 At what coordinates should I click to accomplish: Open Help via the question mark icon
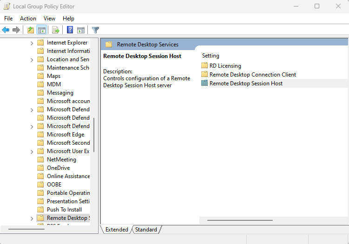pos(70,30)
